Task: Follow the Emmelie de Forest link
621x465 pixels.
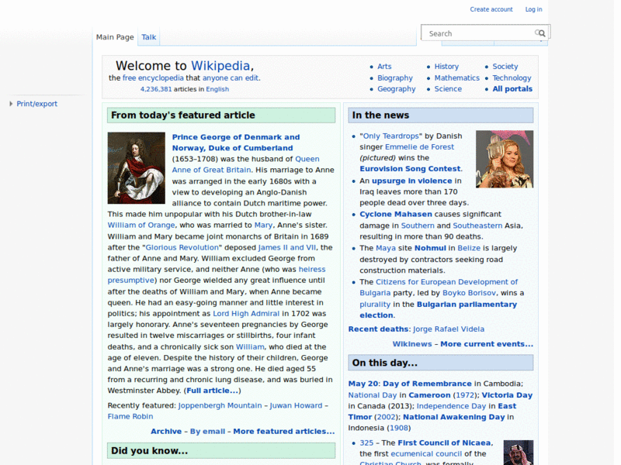Action: point(419,147)
